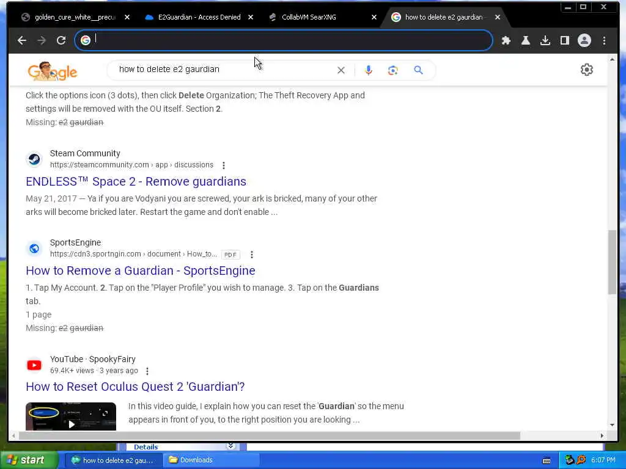This screenshot has height=469, width=626.
Task: Click the YouTube result favicon
Action: pyautogui.click(x=34, y=365)
